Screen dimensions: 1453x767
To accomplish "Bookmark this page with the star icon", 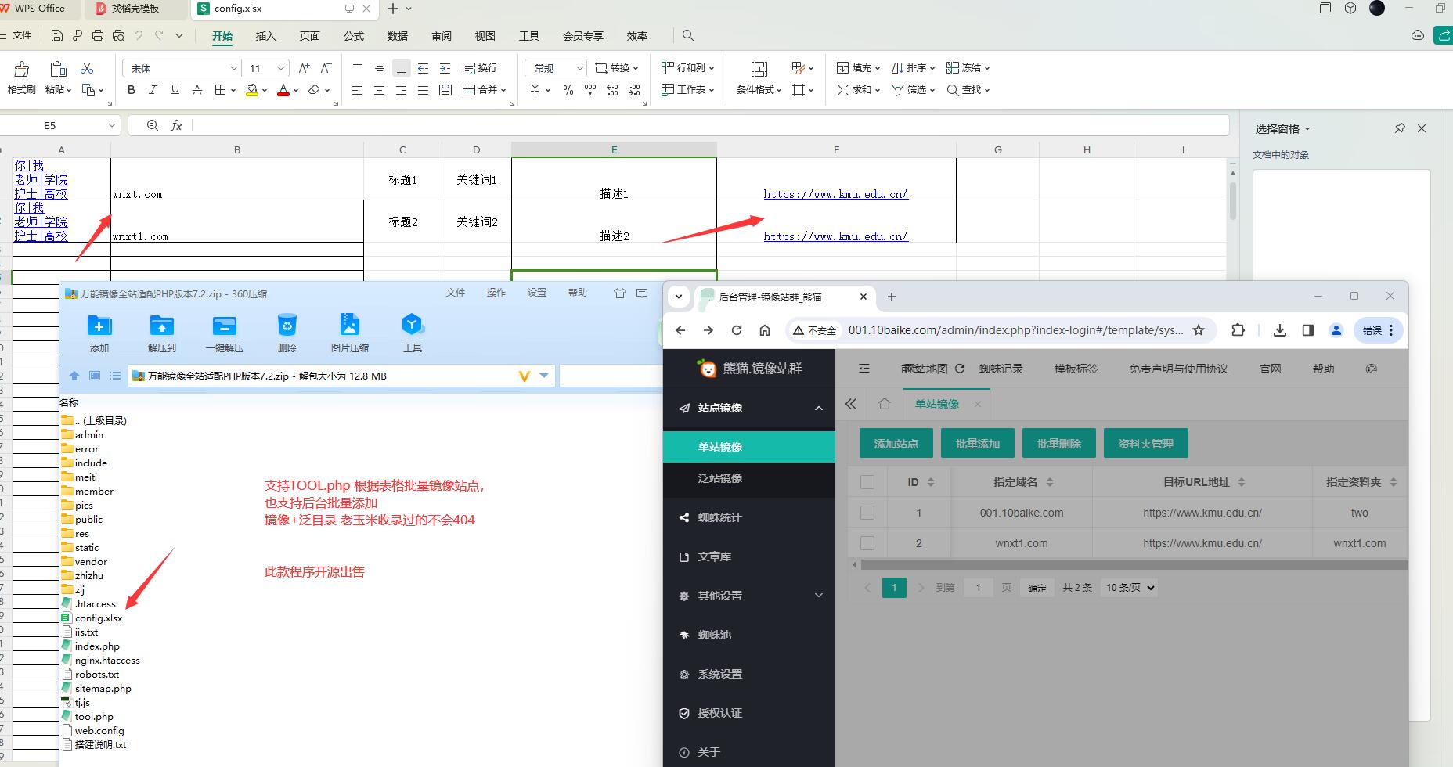I will 1199,330.
